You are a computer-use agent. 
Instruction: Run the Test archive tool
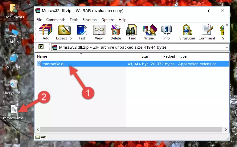click(82, 32)
